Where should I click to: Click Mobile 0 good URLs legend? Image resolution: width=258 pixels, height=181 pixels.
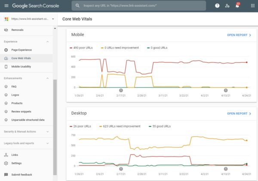[157, 48]
